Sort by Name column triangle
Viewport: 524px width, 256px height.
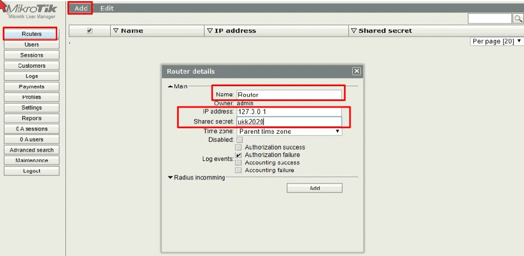pyautogui.click(x=116, y=31)
